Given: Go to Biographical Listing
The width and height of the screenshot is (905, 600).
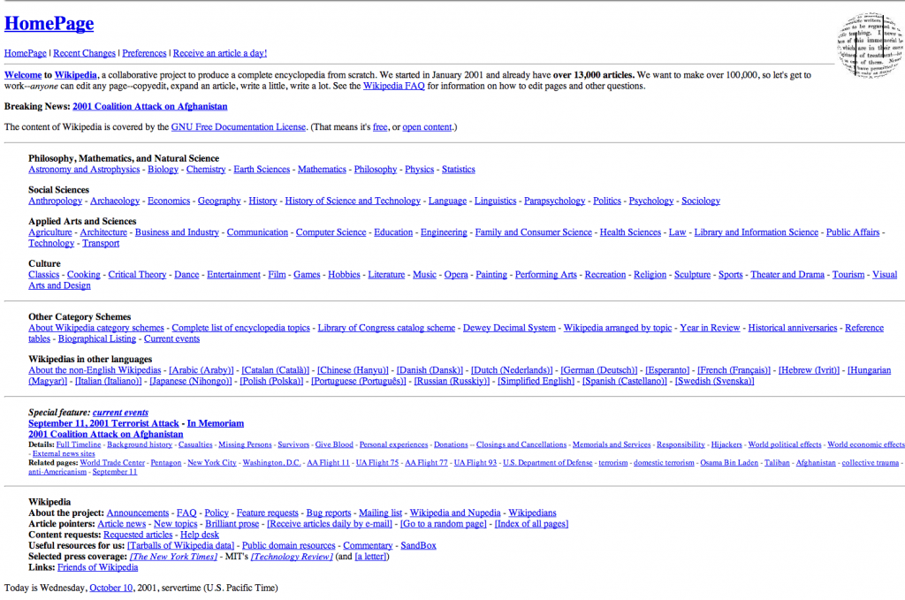Looking at the screenshot, I should (97, 338).
